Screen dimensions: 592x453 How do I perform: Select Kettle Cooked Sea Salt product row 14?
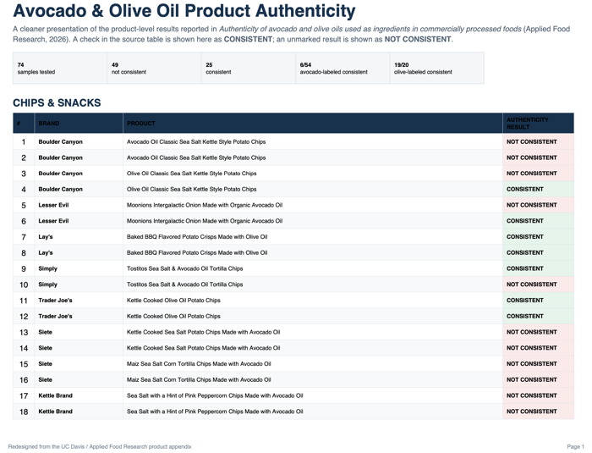click(204, 348)
